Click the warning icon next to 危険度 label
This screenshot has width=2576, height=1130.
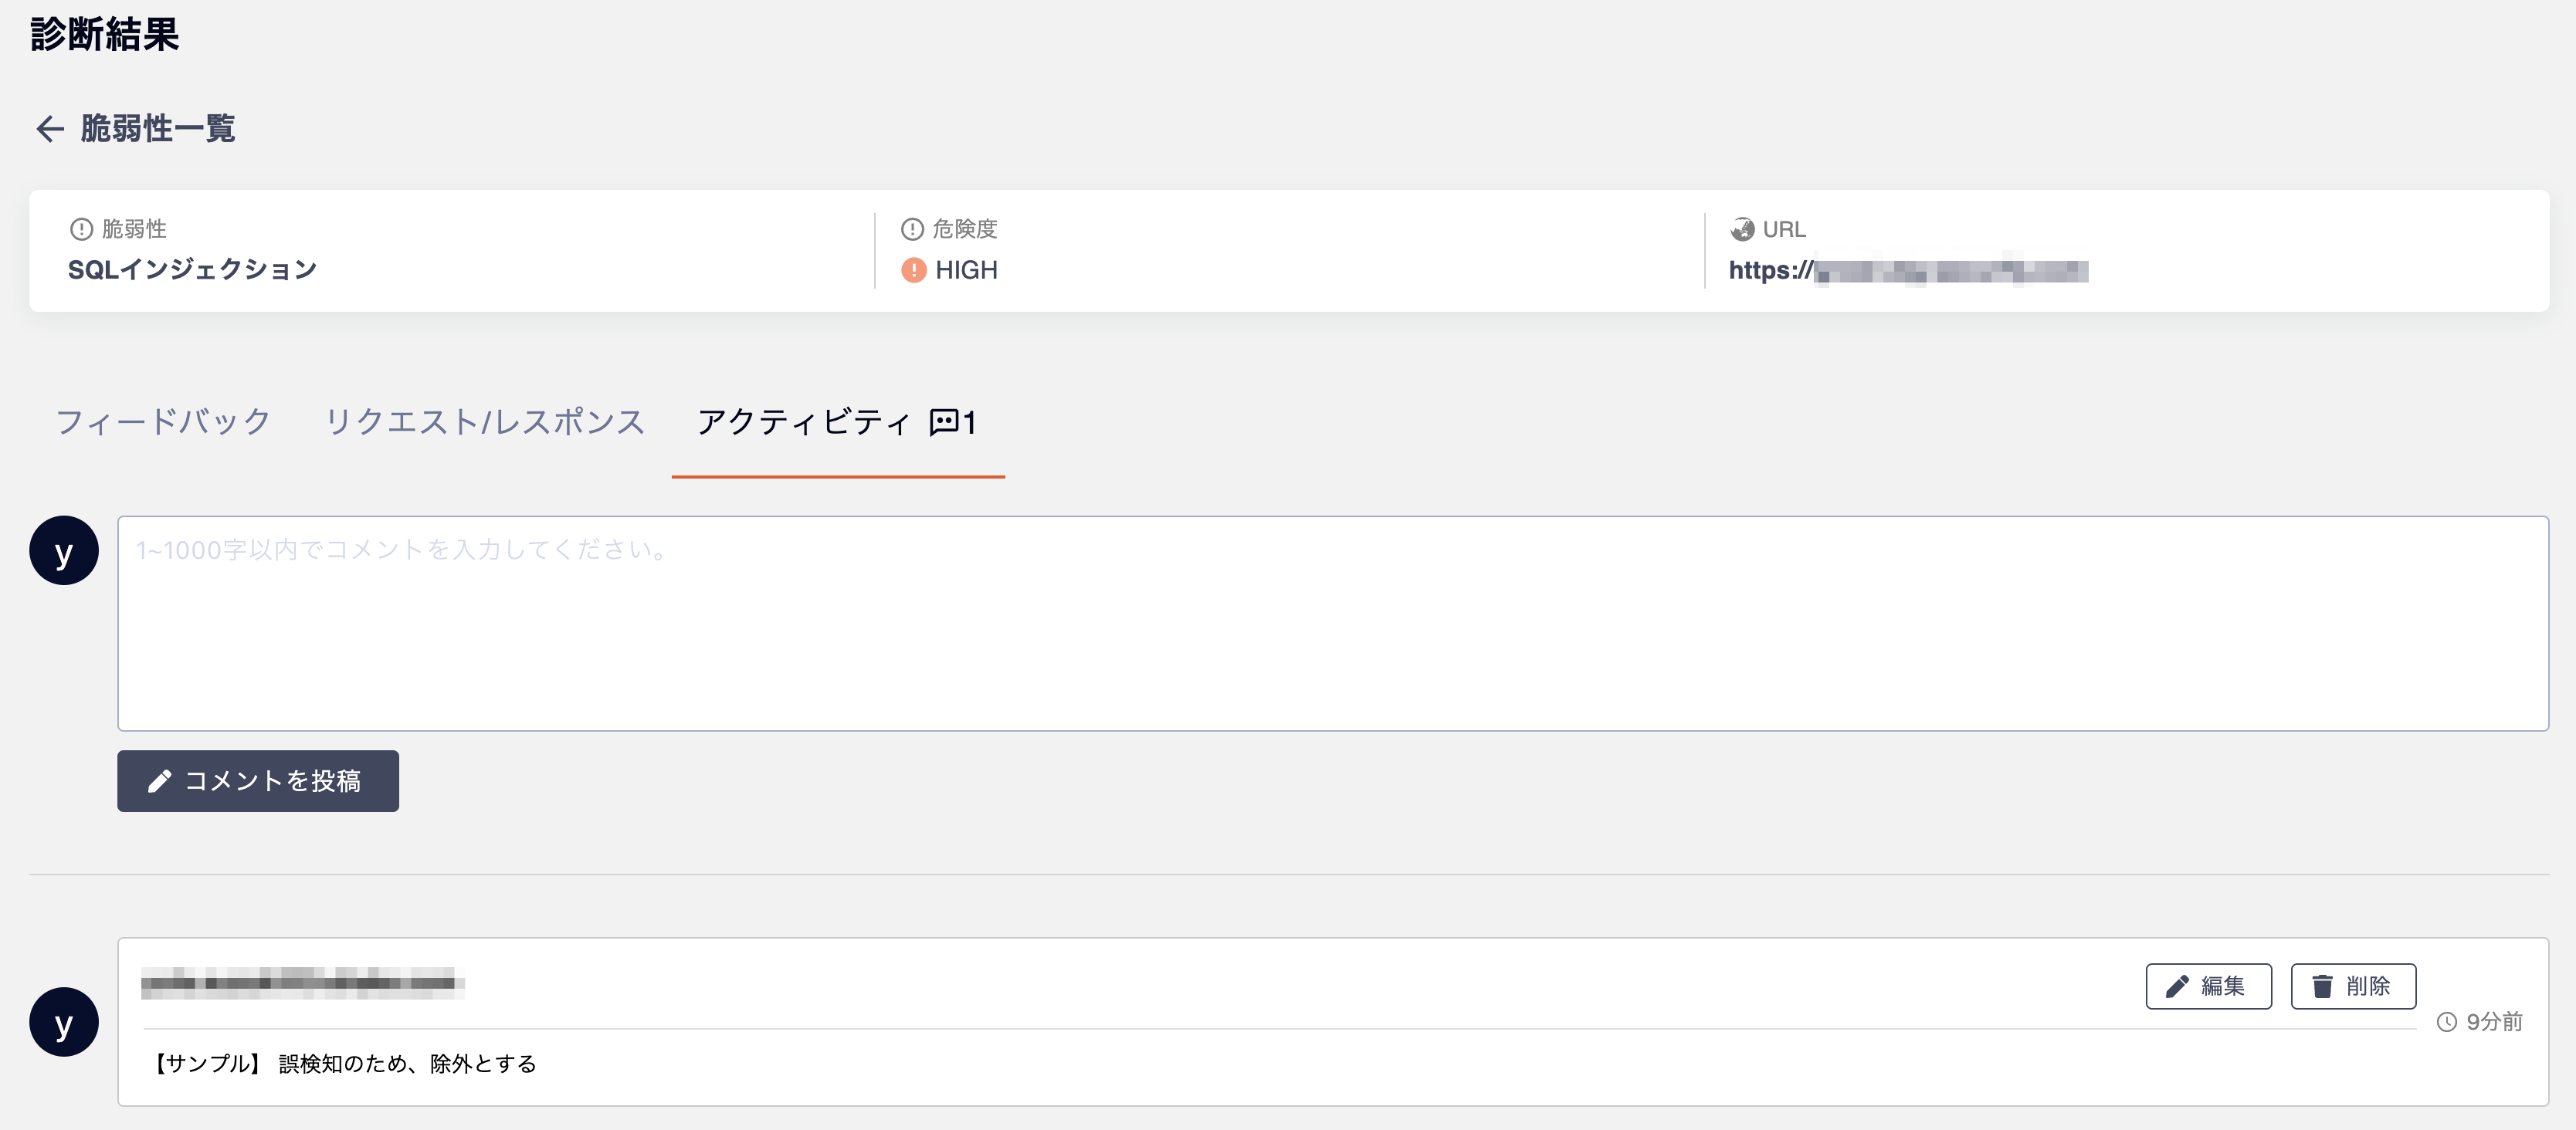(913, 228)
